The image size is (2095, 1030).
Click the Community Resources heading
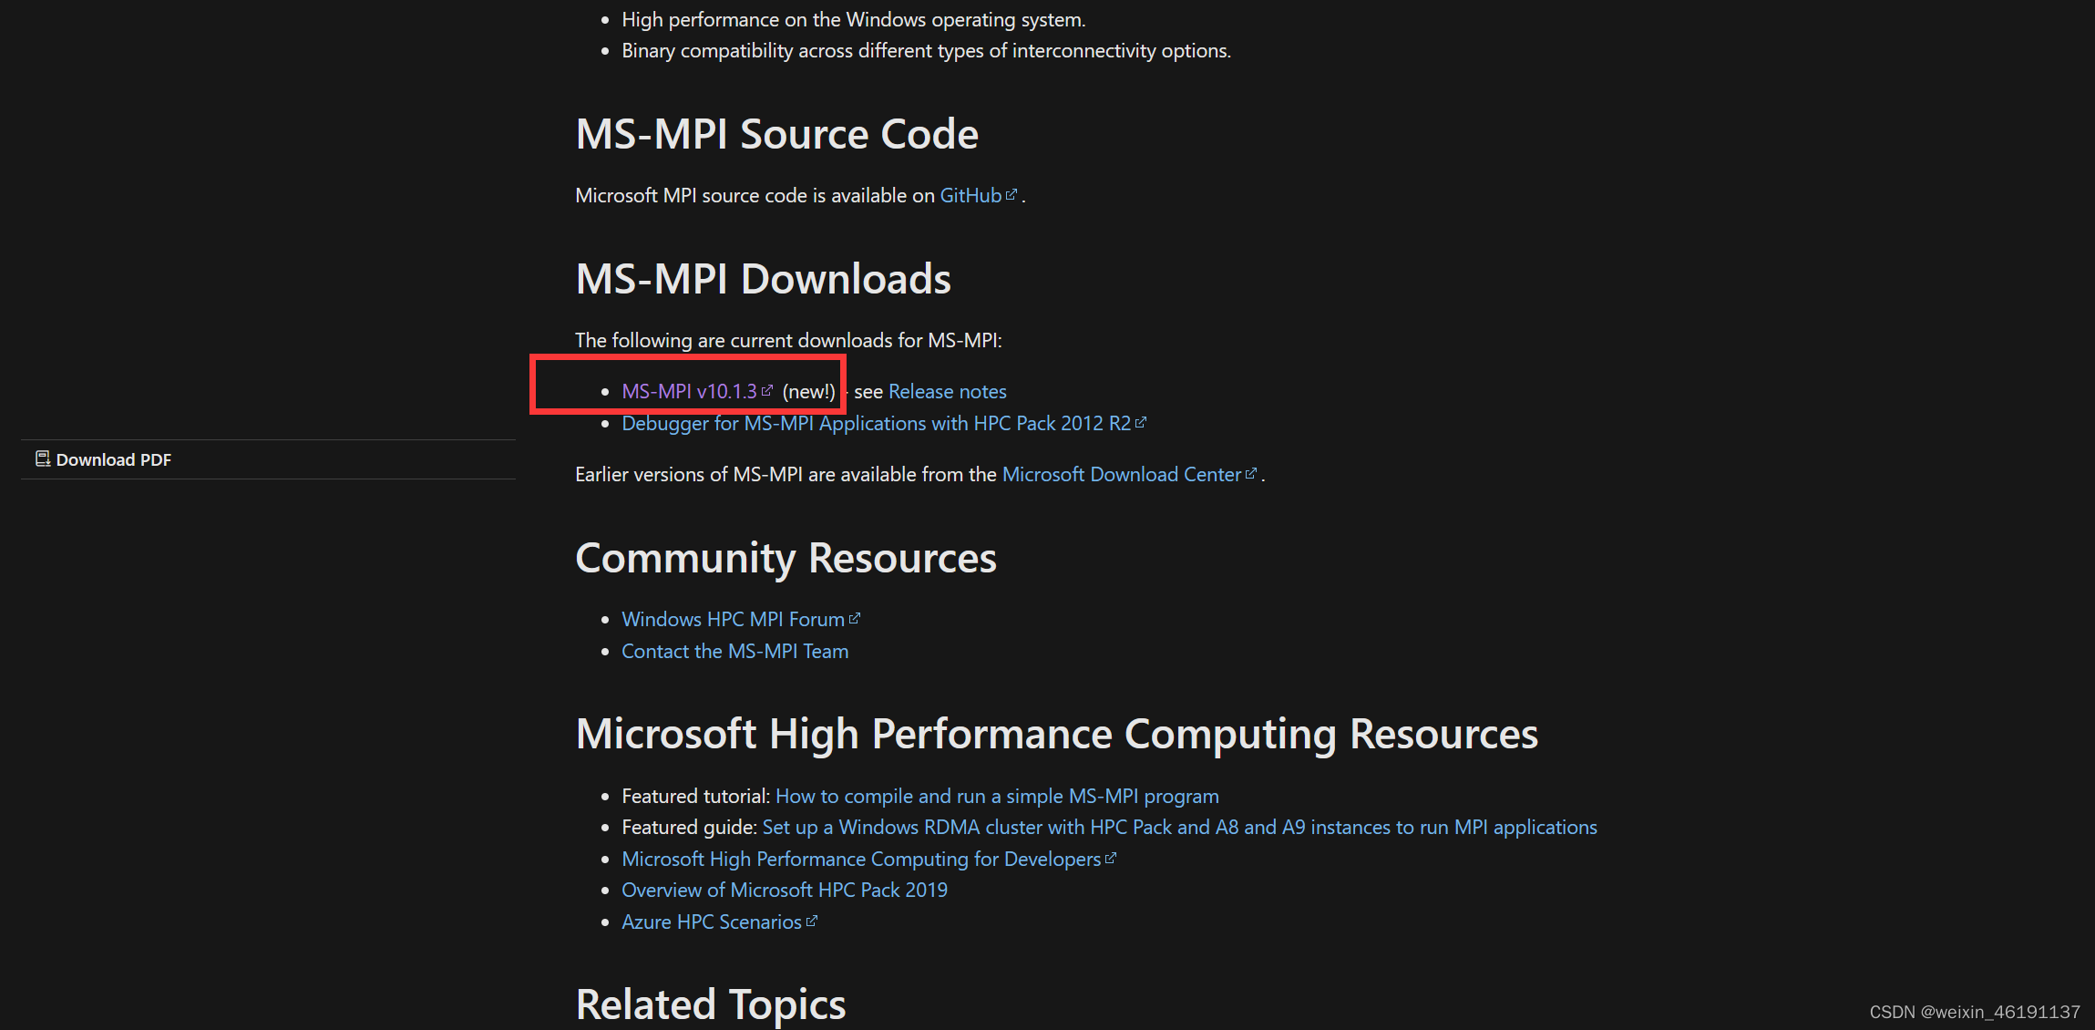pyautogui.click(x=786, y=558)
